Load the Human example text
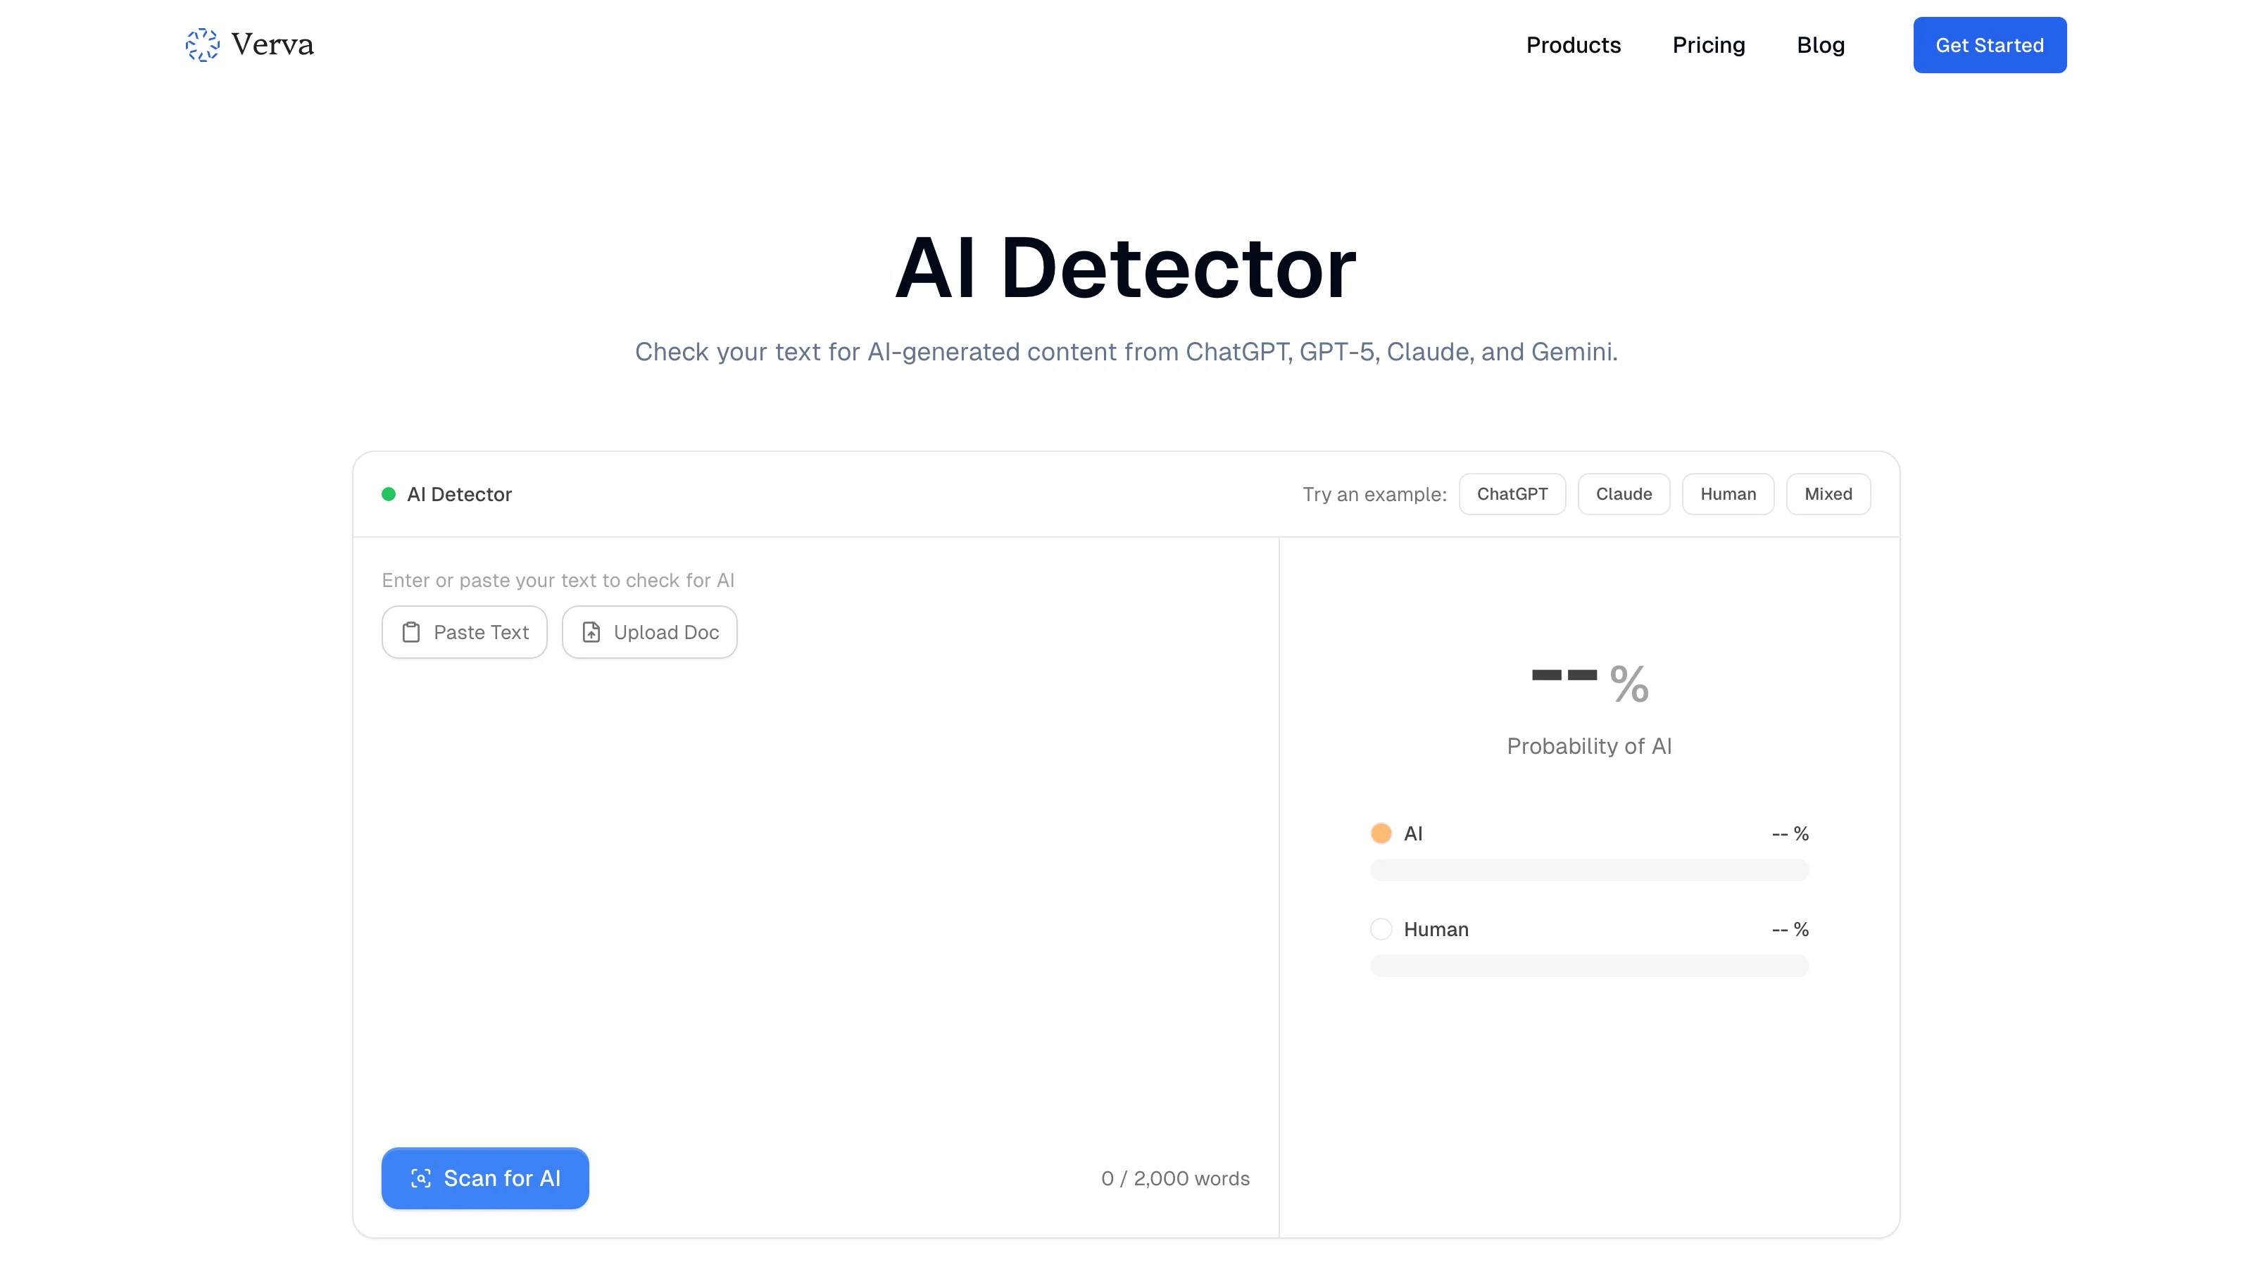 click(x=1727, y=494)
